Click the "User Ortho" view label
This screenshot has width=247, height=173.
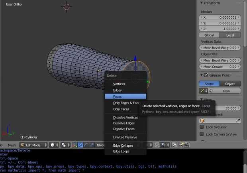click(14, 4)
